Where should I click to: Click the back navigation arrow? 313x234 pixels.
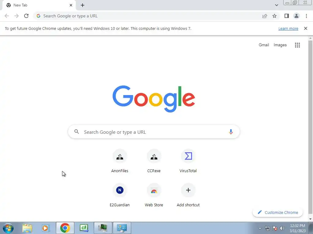click(7, 16)
